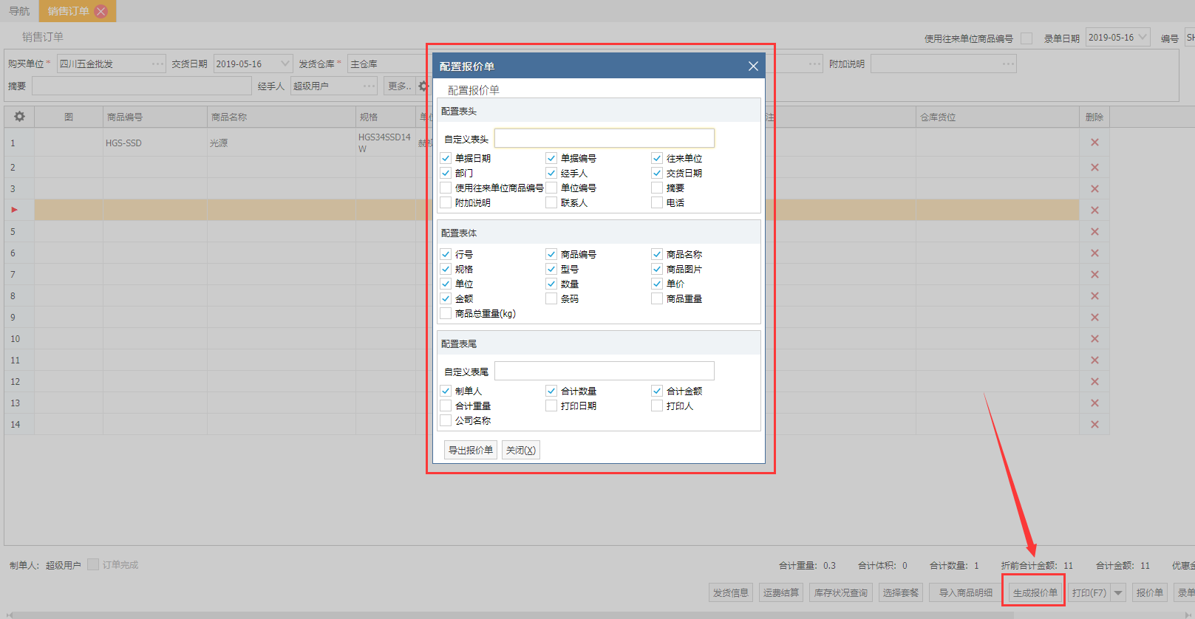The image size is (1195, 619).
Task: Toggle 订单完成 checkbox
Action: click(93, 564)
